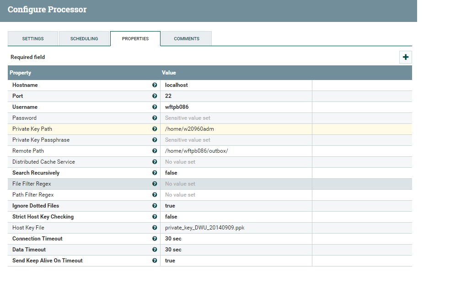View help for Connection Timeout property
The image size is (461, 288).
155,239
